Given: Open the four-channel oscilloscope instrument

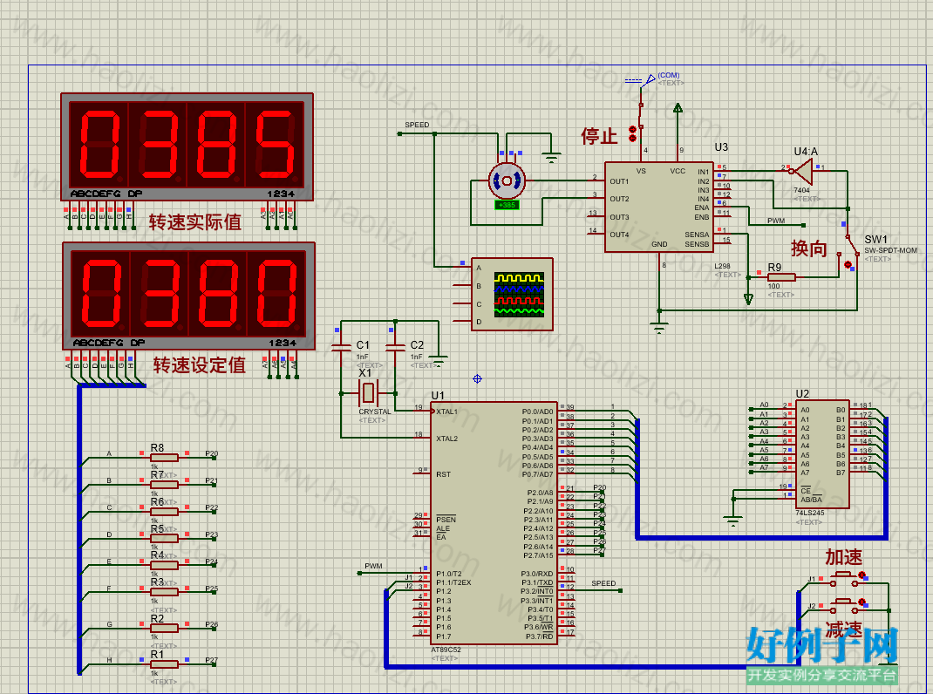Looking at the screenshot, I should (x=512, y=294).
